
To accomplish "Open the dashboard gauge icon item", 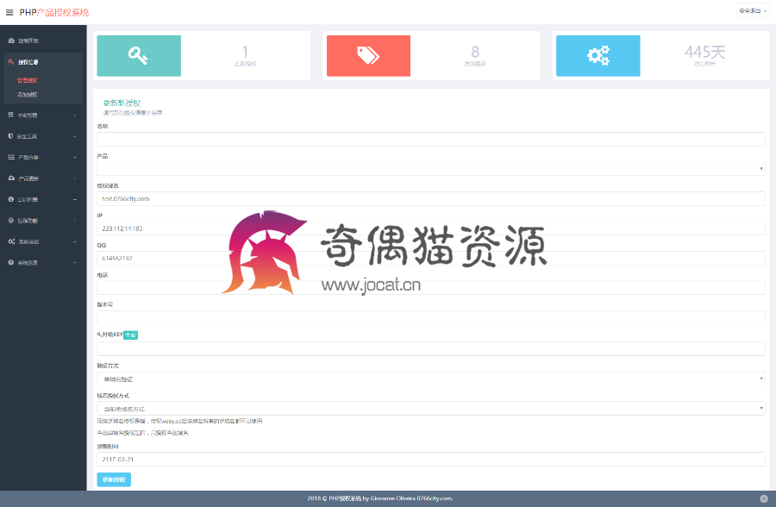I will point(43,41).
